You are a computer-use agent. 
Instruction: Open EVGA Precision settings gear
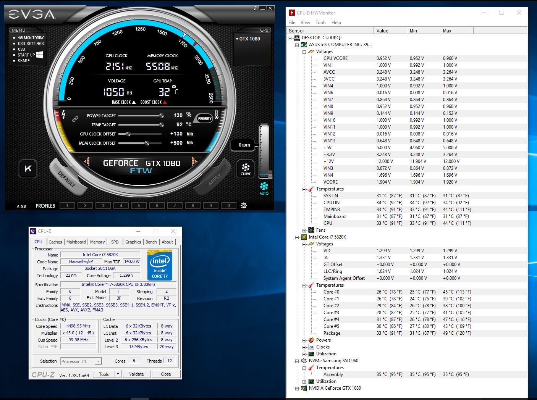pos(244,205)
